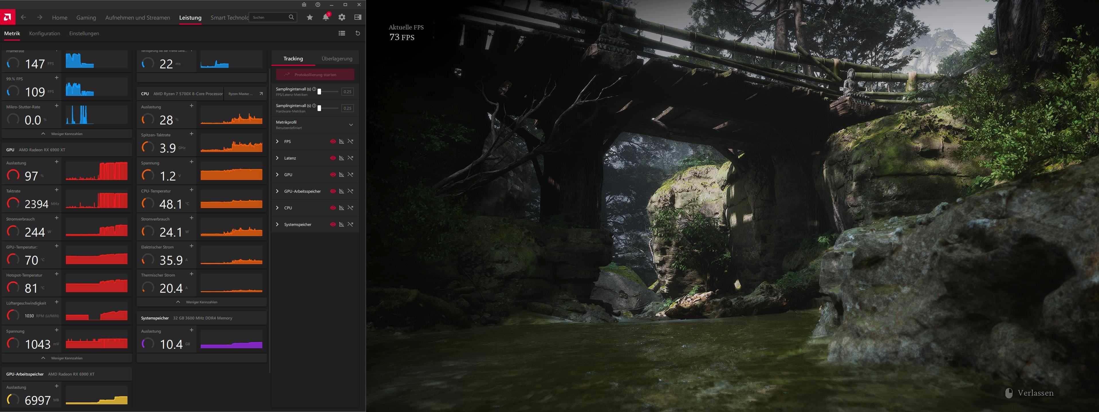Click overlay arrow icon in Latenz row

coord(350,158)
